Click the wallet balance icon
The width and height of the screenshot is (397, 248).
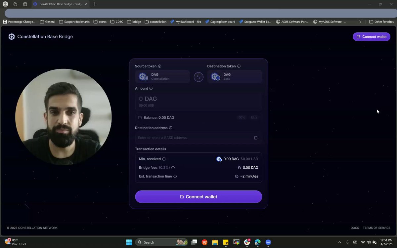140,117
